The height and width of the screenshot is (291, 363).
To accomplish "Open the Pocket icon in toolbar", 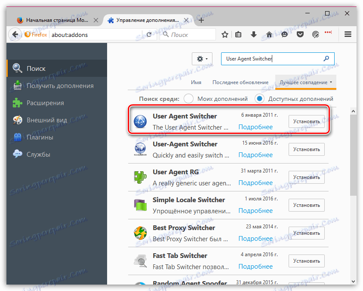I will [300, 35].
